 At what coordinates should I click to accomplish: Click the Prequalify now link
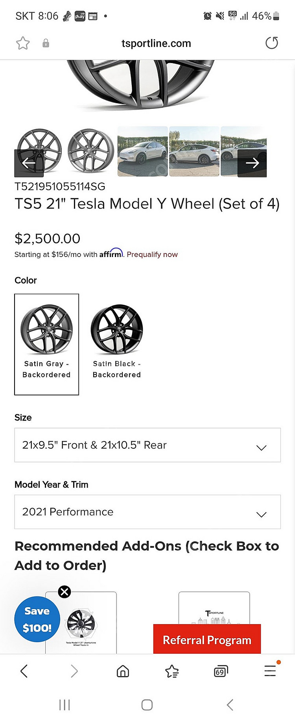pyautogui.click(x=152, y=255)
